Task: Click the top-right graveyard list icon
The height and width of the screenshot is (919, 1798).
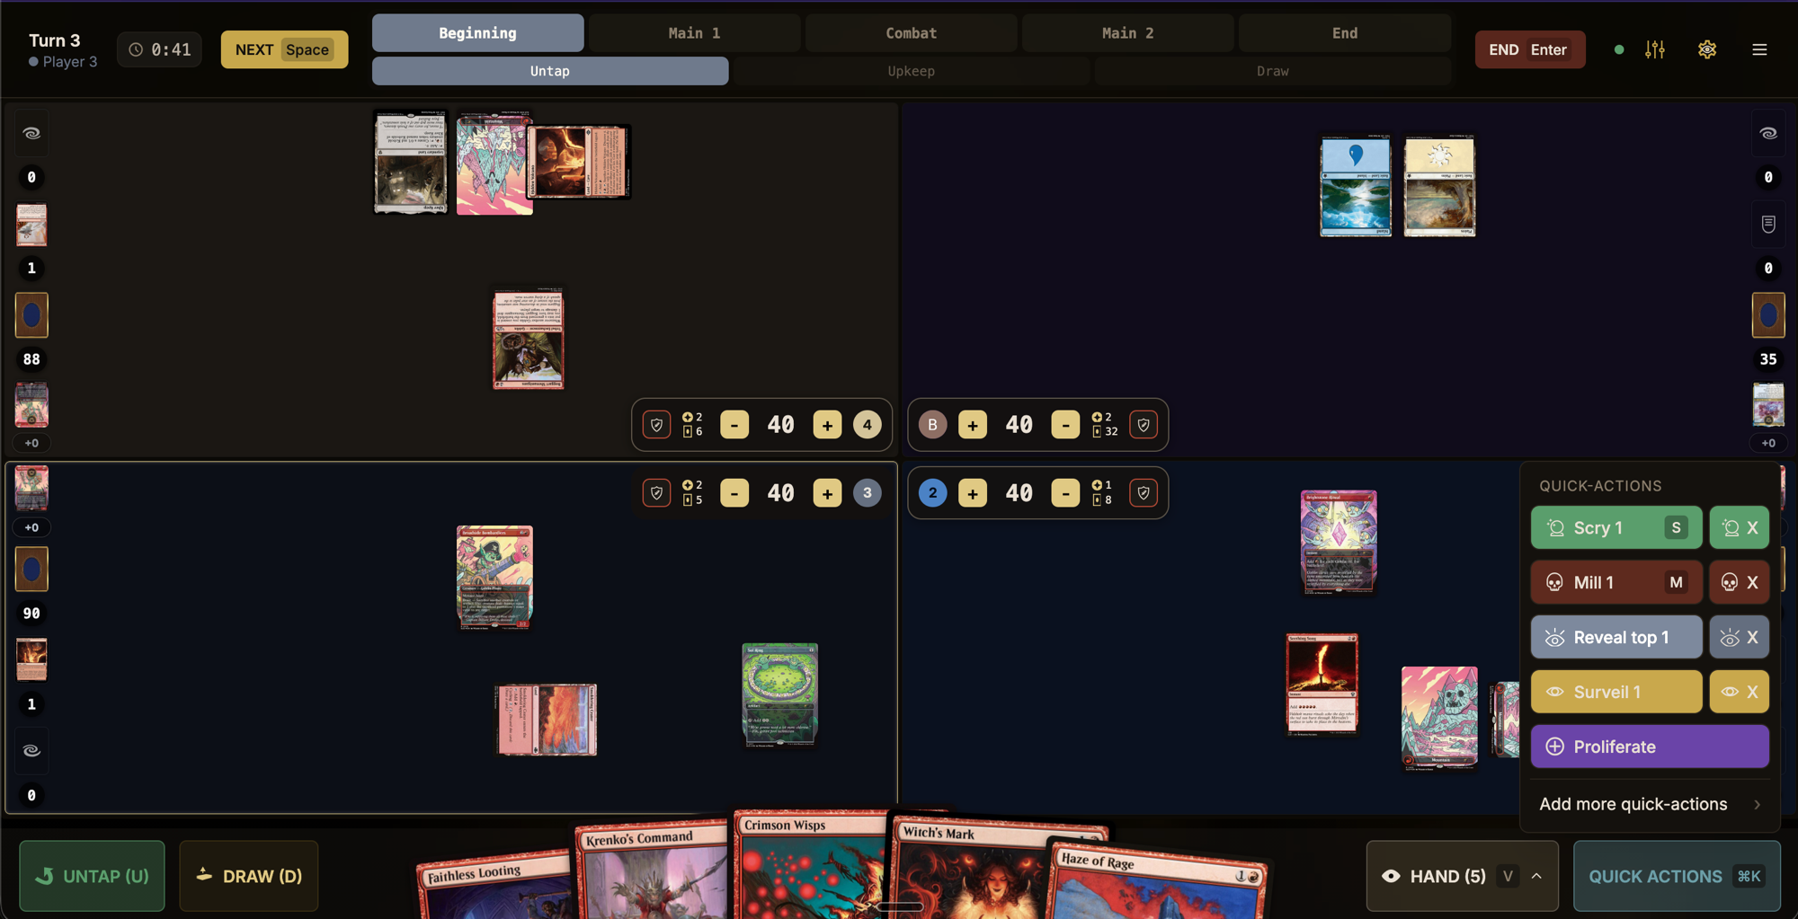Action: [1768, 224]
